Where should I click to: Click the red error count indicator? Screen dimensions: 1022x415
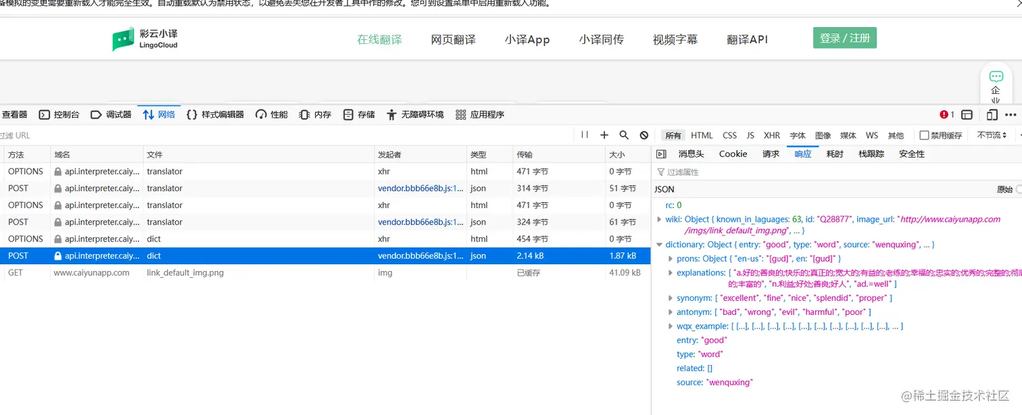tap(947, 115)
